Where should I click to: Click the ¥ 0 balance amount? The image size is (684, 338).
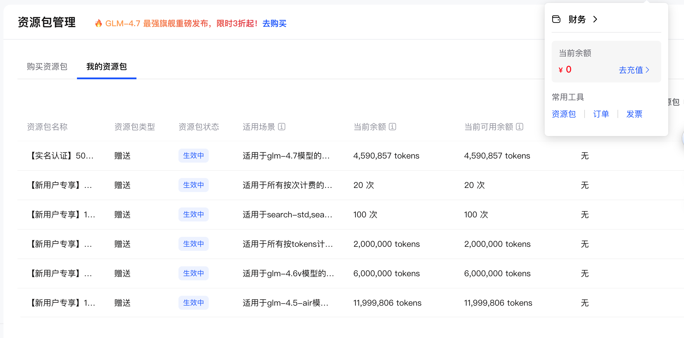pyautogui.click(x=565, y=70)
